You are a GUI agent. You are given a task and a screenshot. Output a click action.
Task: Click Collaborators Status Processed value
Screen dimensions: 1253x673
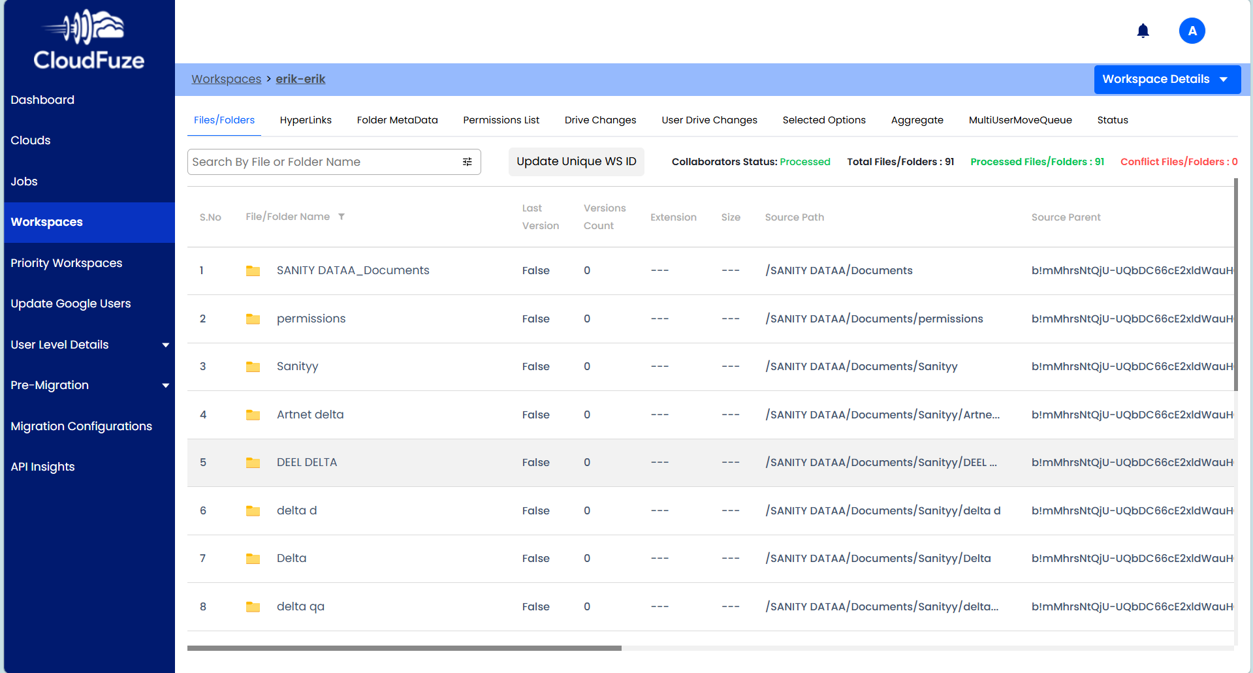point(804,162)
